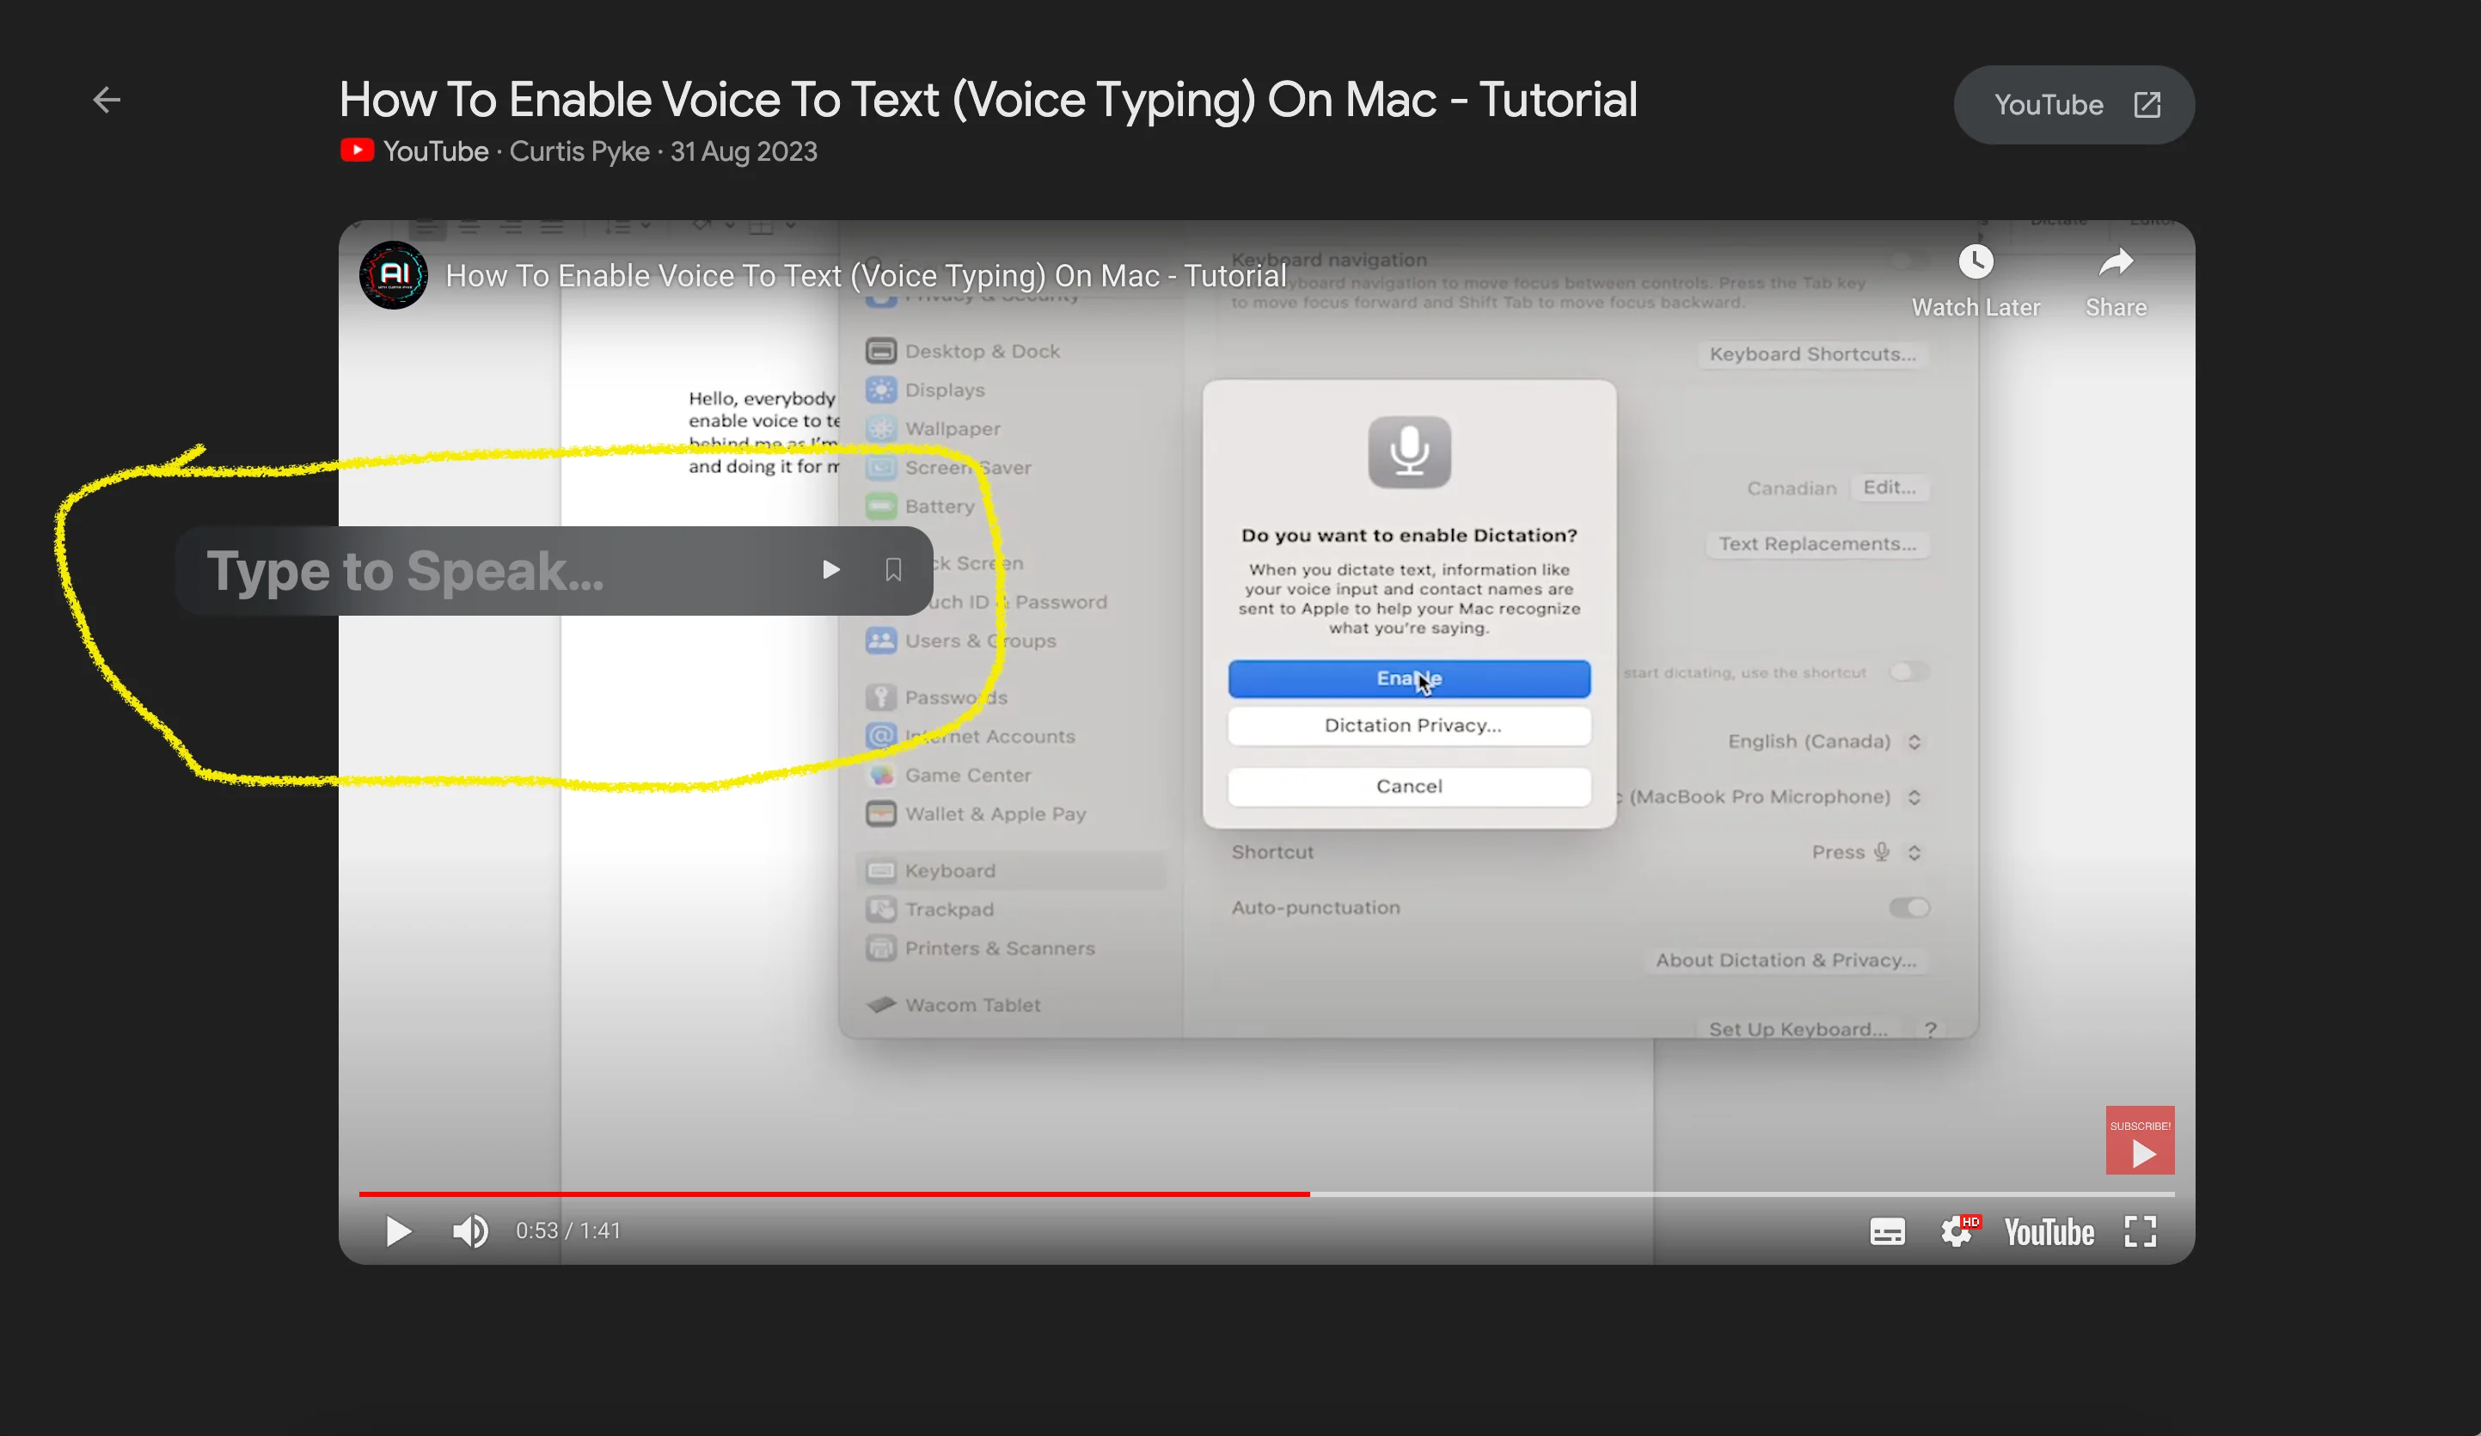Click bookmark icon in Type to Speak bar
The height and width of the screenshot is (1436, 2481).
coord(893,570)
